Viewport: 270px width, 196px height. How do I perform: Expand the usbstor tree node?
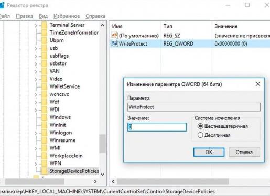[36, 64]
